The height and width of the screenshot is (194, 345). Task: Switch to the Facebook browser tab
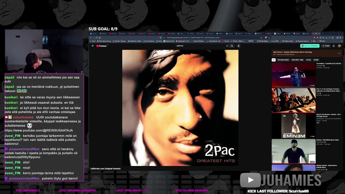[93, 34]
